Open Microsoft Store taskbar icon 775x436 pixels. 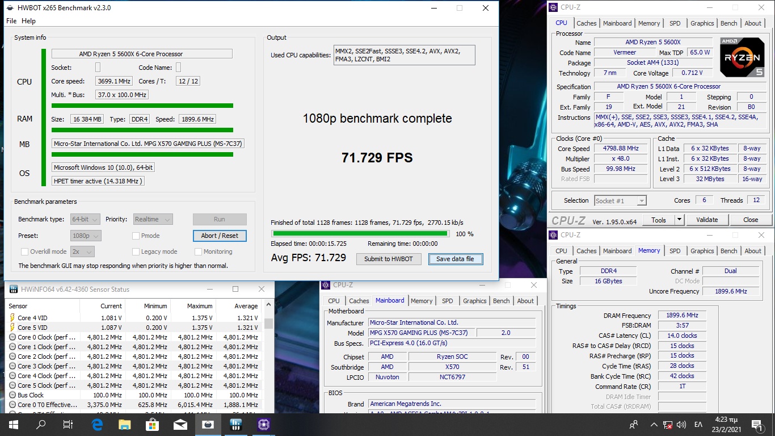[152, 424]
